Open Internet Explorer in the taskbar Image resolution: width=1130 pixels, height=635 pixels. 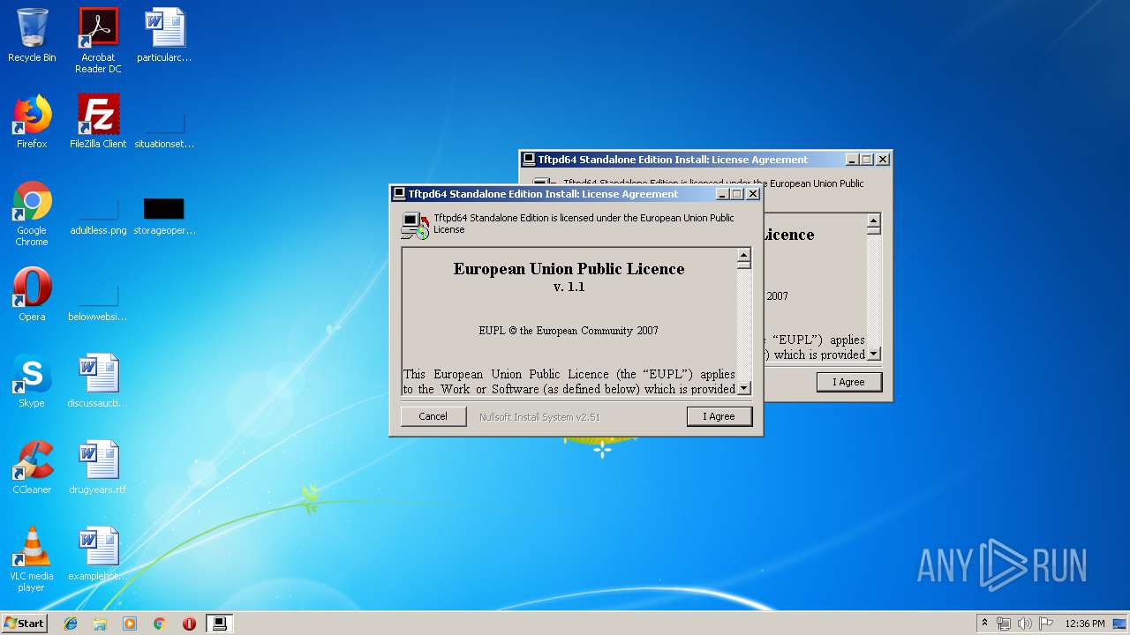click(x=71, y=624)
